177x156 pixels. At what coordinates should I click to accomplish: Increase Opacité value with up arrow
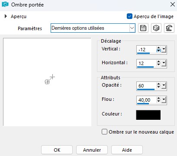point(159,84)
